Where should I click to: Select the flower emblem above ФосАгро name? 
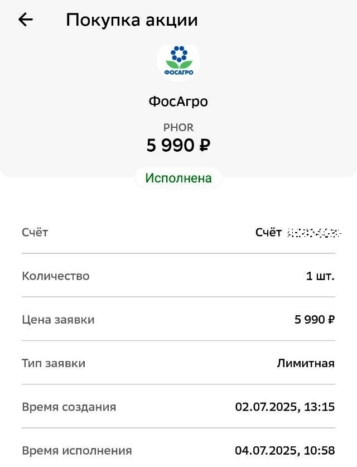click(x=178, y=57)
